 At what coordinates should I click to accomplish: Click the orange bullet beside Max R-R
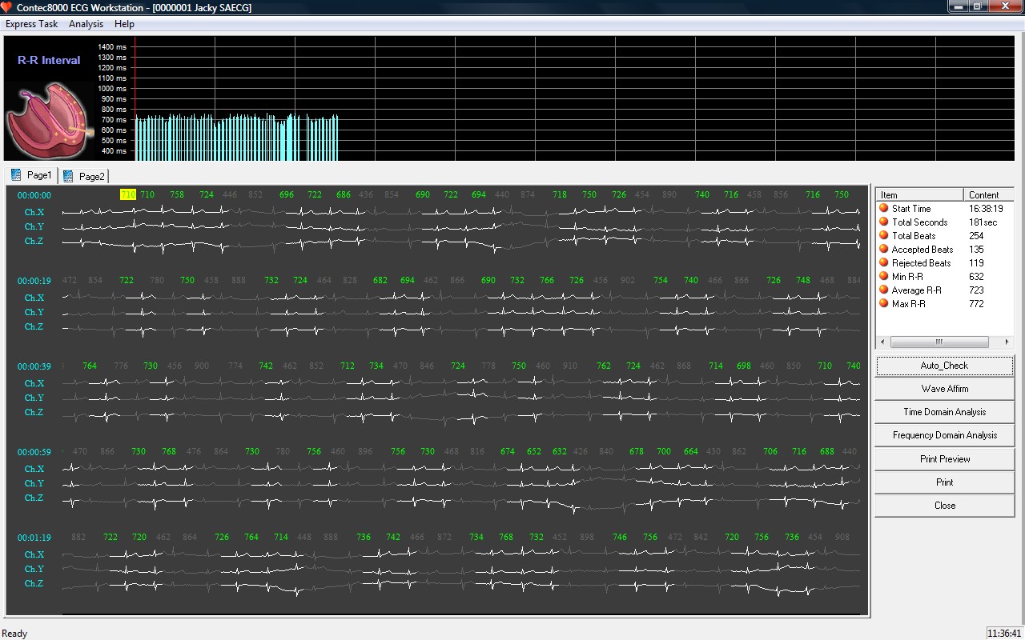[884, 304]
